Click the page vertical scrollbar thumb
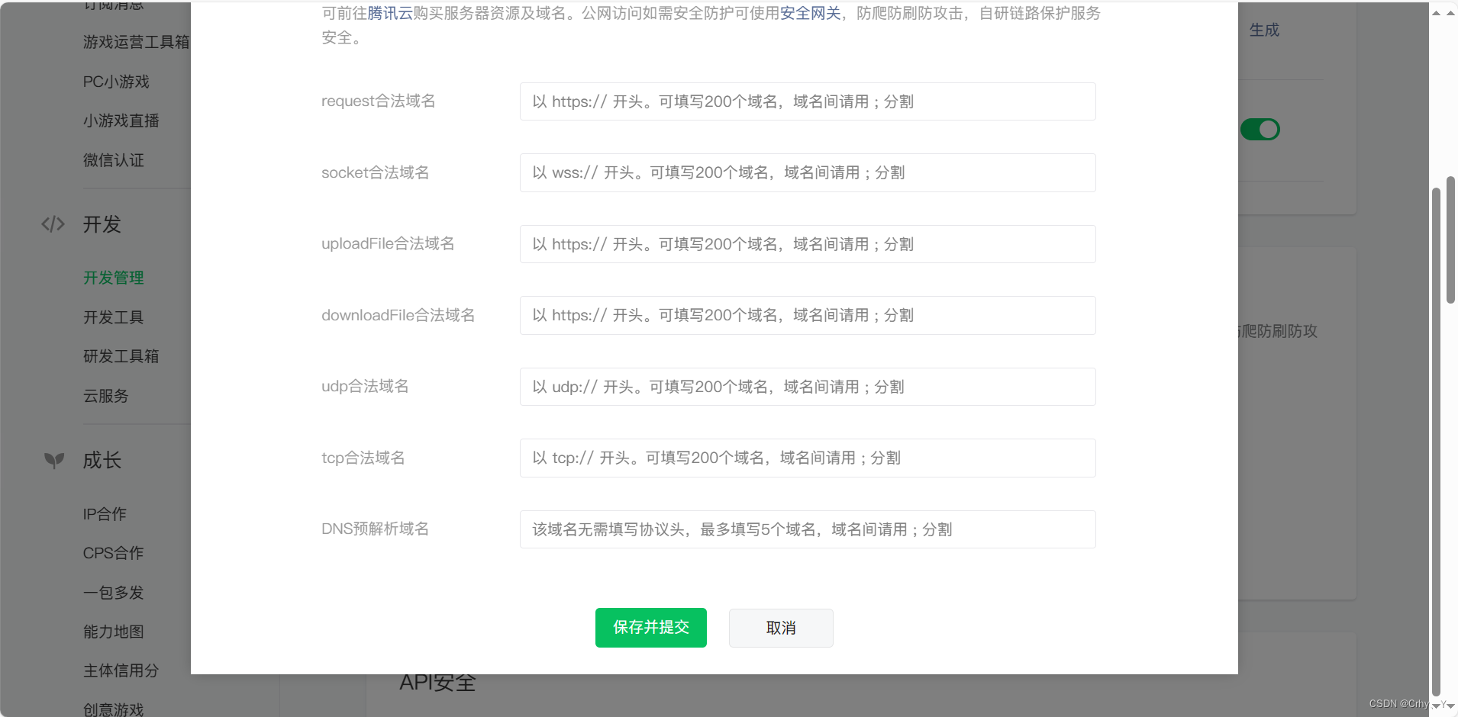Viewport: 1458px width, 717px height. [x=1450, y=240]
